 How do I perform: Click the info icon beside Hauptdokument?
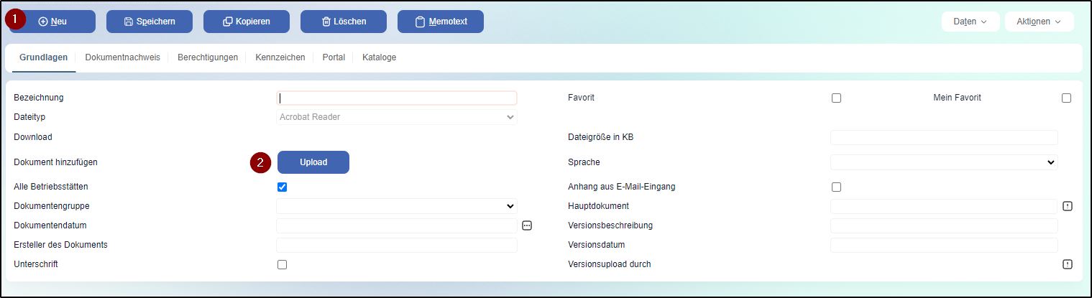click(x=1068, y=206)
